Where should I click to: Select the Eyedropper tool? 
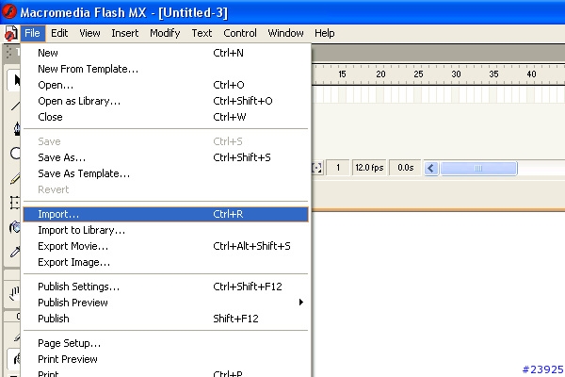click(x=15, y=252)
